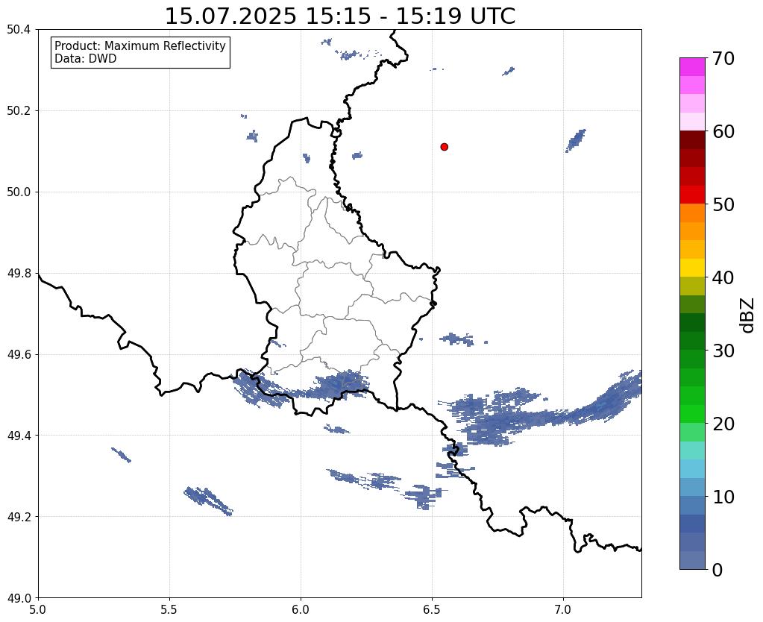This screenshot has width=763, height=622.
Task: Click the 49.4 latitude axis label
Action: [19, 436]
